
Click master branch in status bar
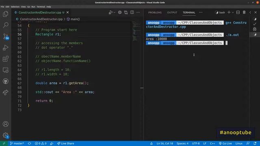click(17, 144)
